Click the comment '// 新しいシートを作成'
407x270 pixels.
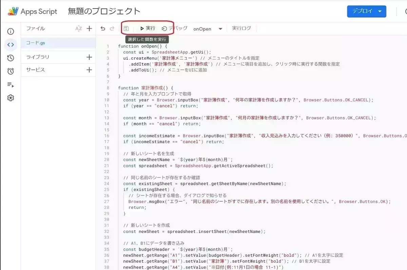[x=147, y=225]
